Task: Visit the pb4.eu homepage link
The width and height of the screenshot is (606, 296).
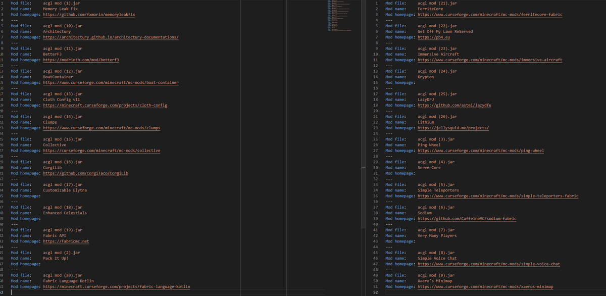Action: pyautogui.click(x=435, y=37)
